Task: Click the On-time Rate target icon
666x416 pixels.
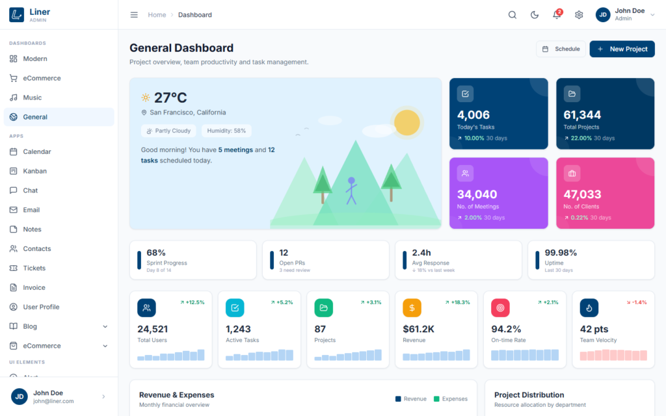Action: pos(500,307)
